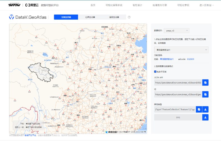Download the GeoJSON FeatureCollection file
This screenshot has height=141, width=221.
point(205,109)
